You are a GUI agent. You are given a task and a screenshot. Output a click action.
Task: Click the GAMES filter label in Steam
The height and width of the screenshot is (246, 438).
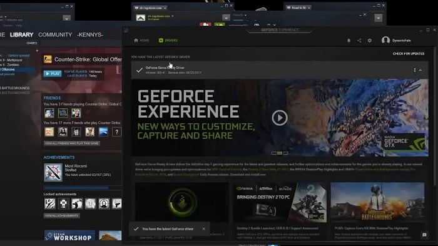31,43
